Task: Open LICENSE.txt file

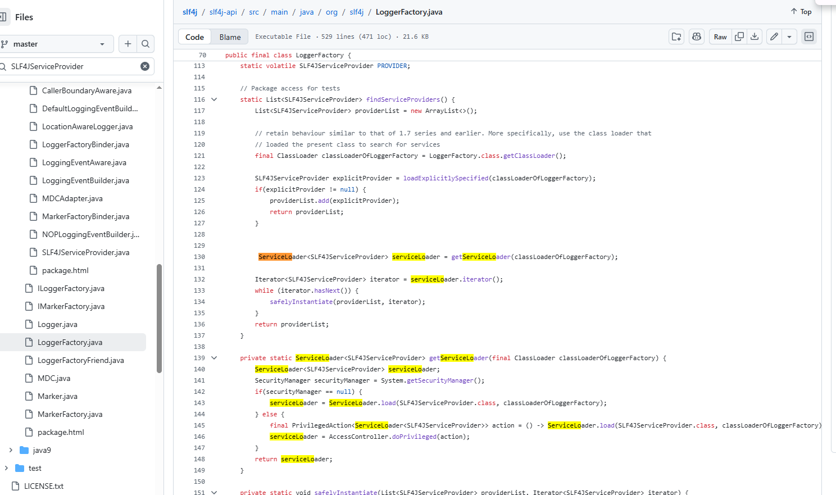Action: (44, 486)
